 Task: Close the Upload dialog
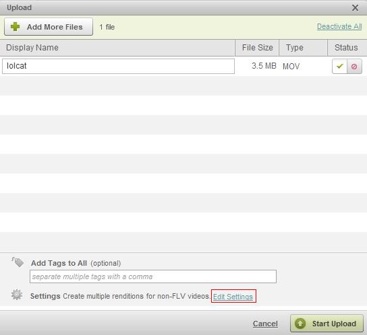pos(355,7)
